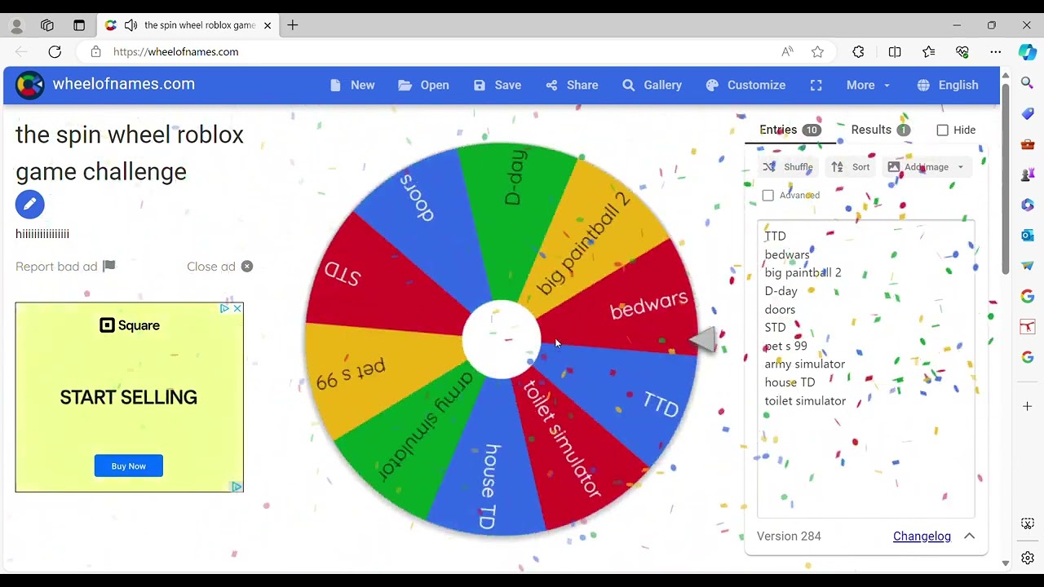Change language via English selector
The width and height of the screenshot is (1044, 587).
pyautogui.click(x=948, y=85)
